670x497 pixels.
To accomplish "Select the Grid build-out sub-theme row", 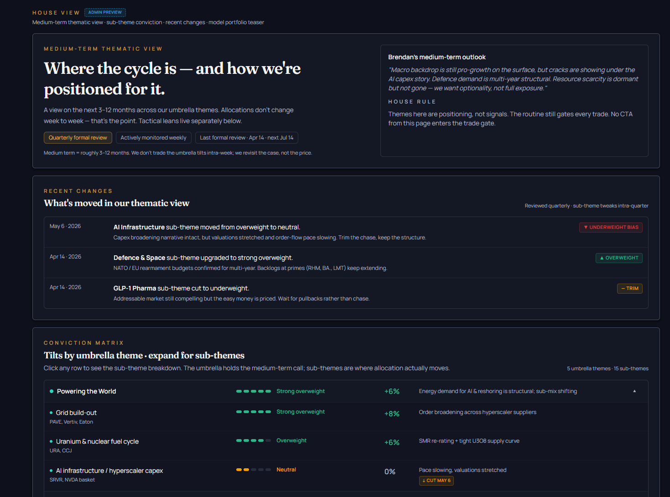I will click(x=346, y=417).
